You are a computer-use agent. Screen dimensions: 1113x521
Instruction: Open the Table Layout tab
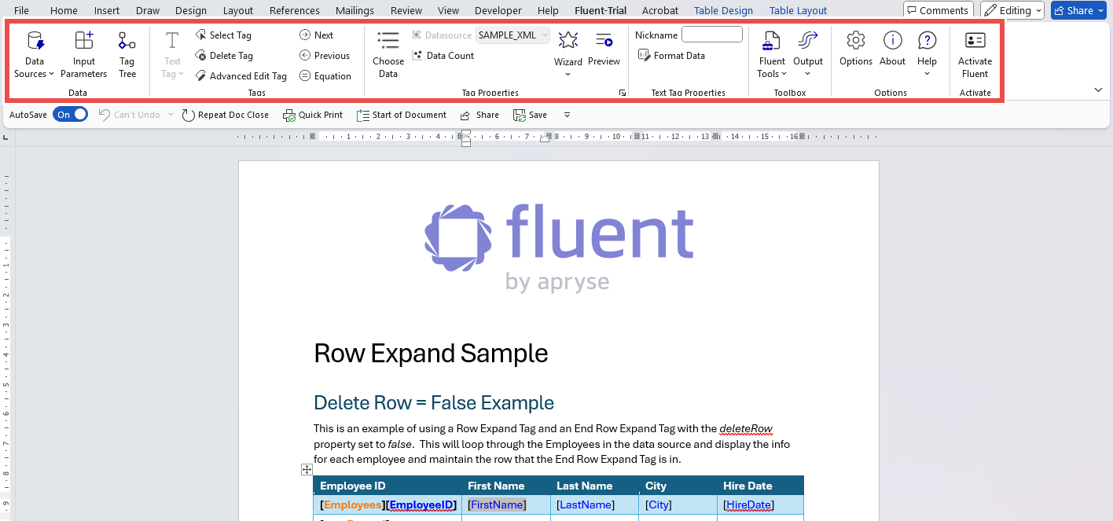pos(798,10)
